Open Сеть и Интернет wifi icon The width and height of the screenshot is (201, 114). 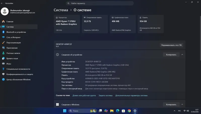coord(4,37)
